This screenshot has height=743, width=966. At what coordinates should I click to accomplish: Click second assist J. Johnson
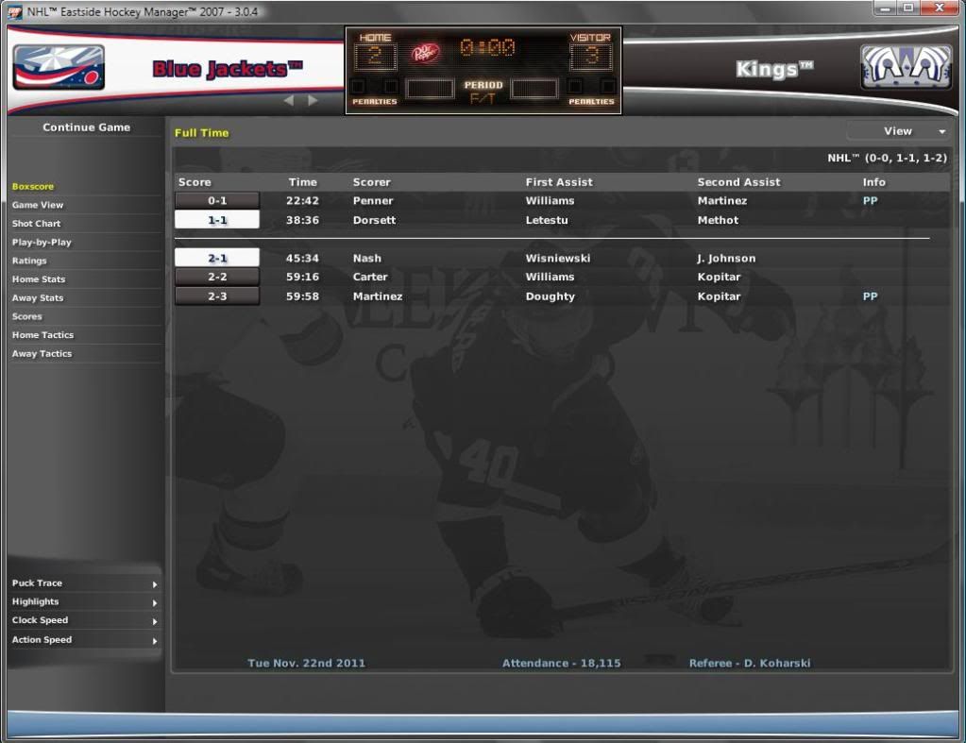click(x=726, y=258)
